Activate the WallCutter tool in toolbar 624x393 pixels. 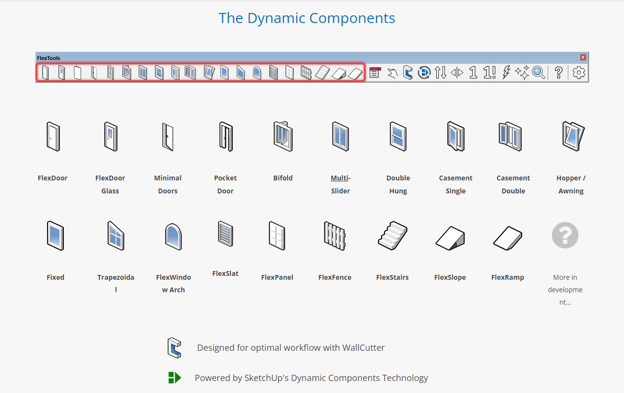click(x=408, y=72)
